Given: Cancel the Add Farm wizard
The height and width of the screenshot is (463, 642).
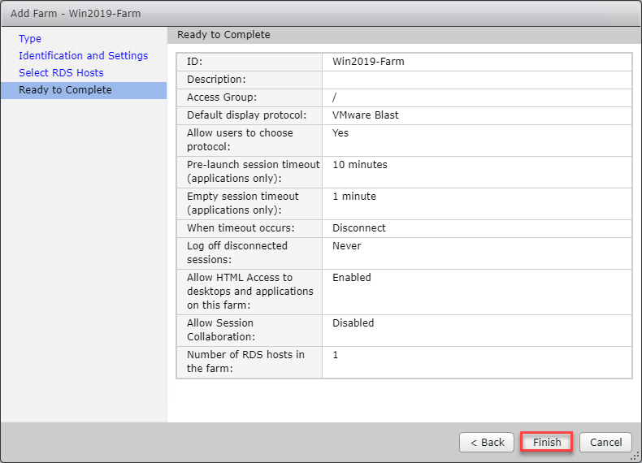Looking at the screenshot, I should [x=605, y=442].
